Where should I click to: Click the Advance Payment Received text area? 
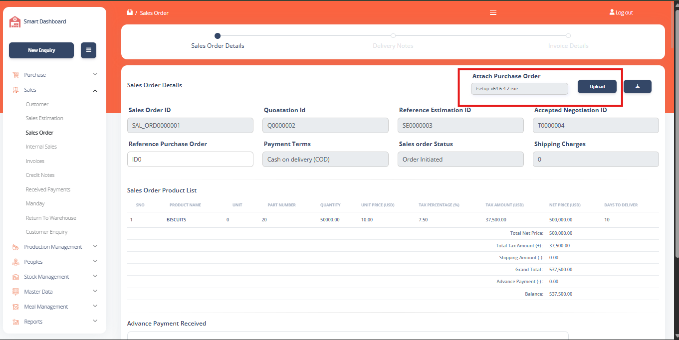[x=348, y=336]
